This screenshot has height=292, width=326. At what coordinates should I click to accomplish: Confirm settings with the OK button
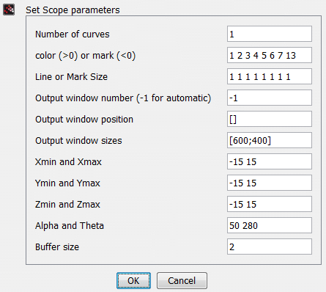[133, 280]
